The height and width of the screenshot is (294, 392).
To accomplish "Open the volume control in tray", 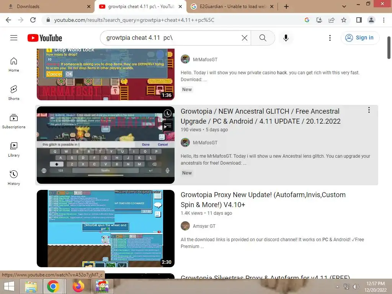I will click(x=356, y=287).
